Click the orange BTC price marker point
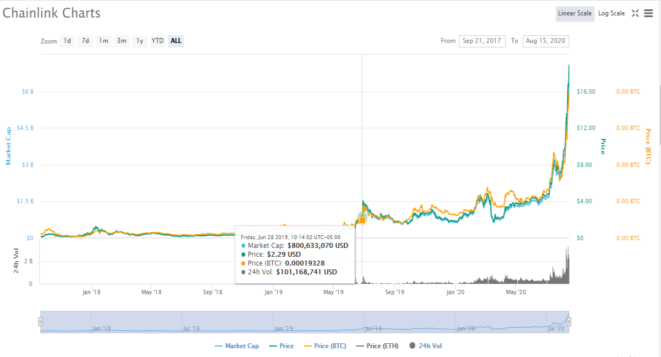Screen dimensions: 661x357 click(362, 220)
